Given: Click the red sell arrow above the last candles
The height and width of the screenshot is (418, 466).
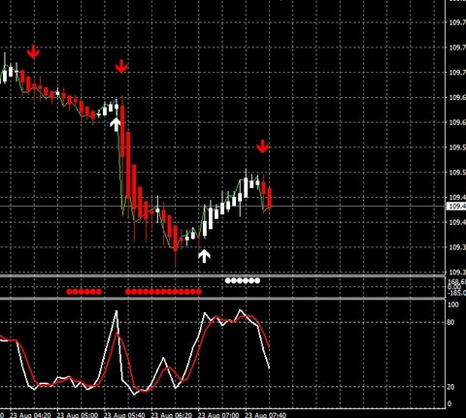Looking at the screenshot, I should (x=262, y=146).
